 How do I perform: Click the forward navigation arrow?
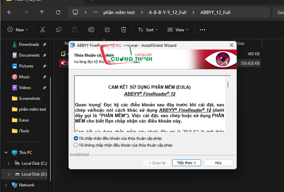point(26,12)
